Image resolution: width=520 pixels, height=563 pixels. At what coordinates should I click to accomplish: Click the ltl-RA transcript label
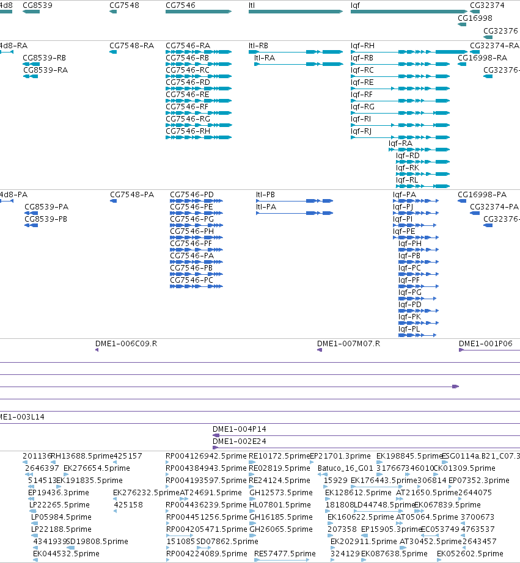point(265,58)
